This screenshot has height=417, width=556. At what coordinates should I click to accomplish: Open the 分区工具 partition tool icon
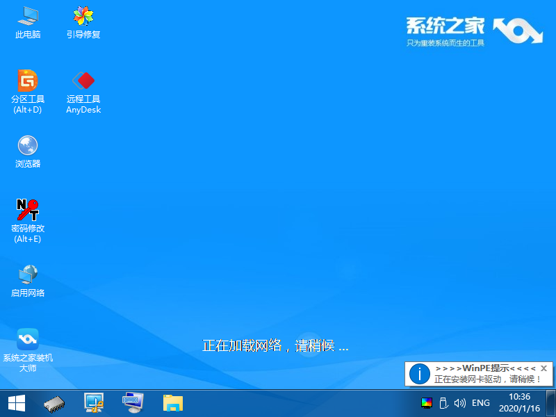28,82
